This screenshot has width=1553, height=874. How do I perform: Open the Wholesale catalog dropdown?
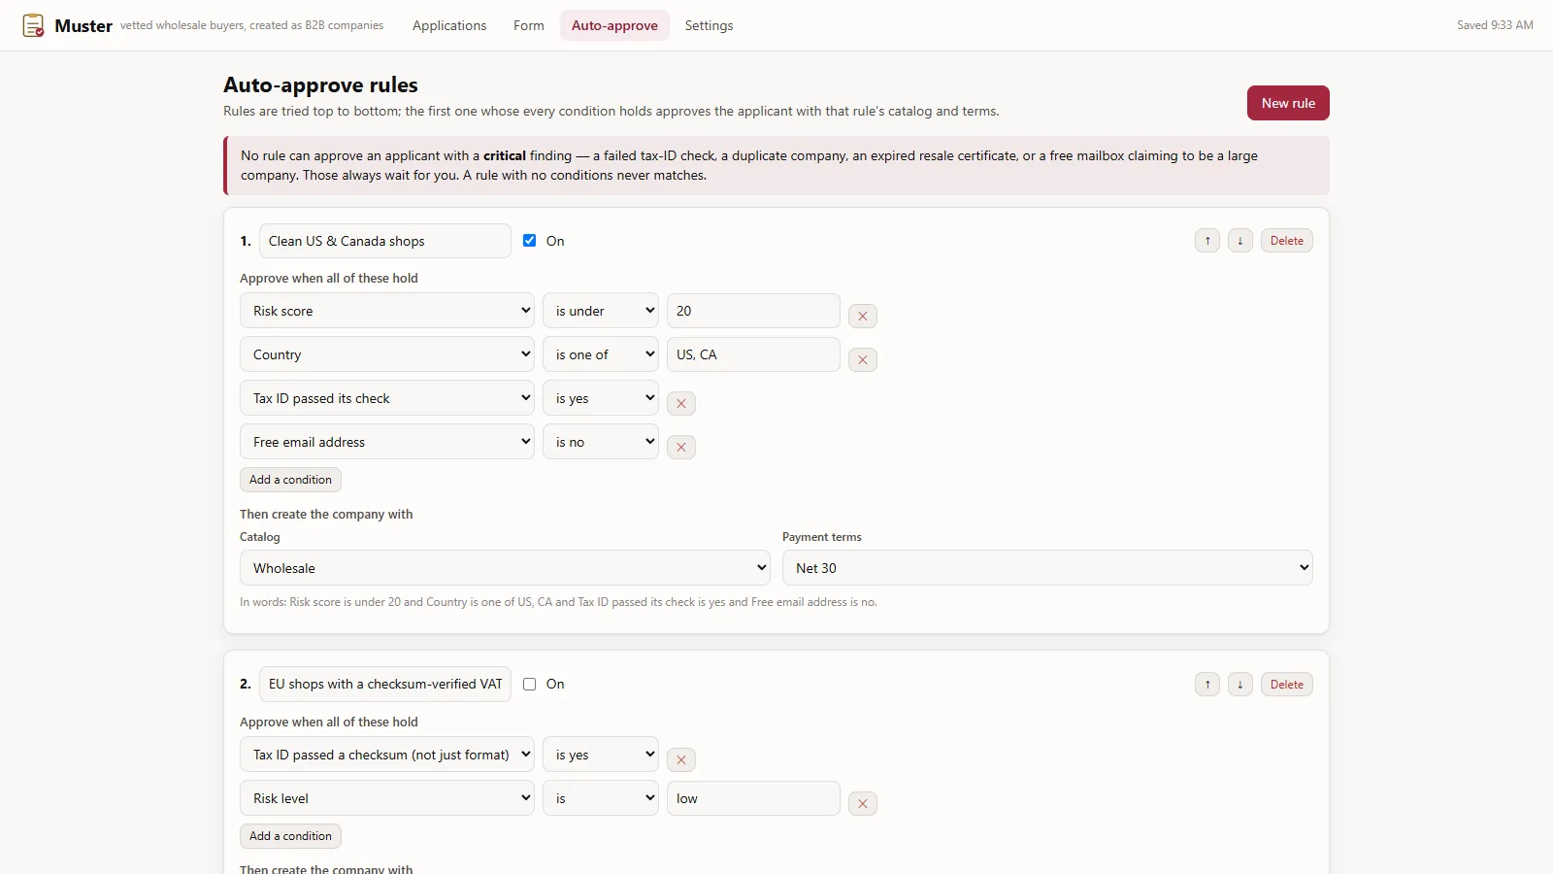coord(505,568)
